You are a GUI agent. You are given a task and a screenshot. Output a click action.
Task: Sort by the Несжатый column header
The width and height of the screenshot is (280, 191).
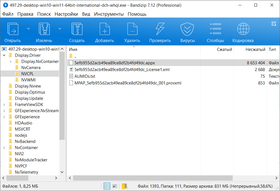[250, 49]
